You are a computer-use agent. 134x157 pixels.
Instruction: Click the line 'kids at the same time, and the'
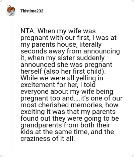point(67,132)
